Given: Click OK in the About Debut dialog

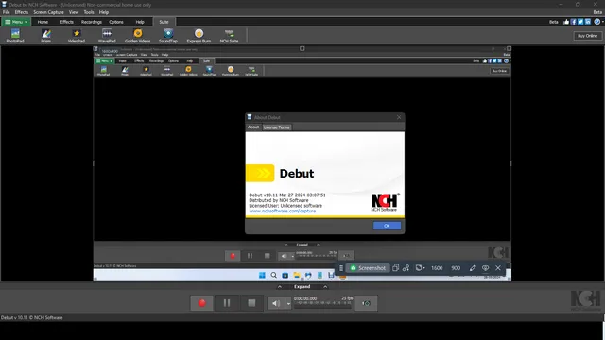Looking at the screenshot, I should coord(387,226).
